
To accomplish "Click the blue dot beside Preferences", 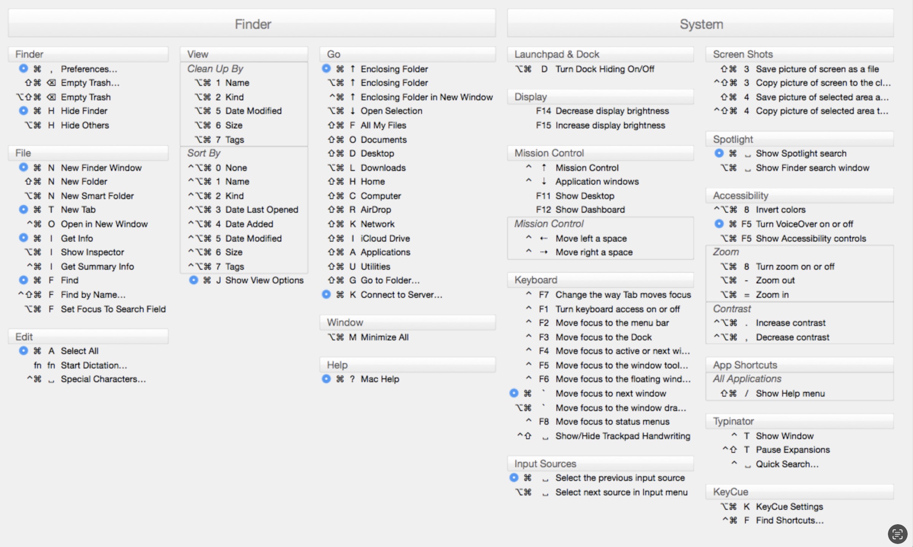I will 24,69.
